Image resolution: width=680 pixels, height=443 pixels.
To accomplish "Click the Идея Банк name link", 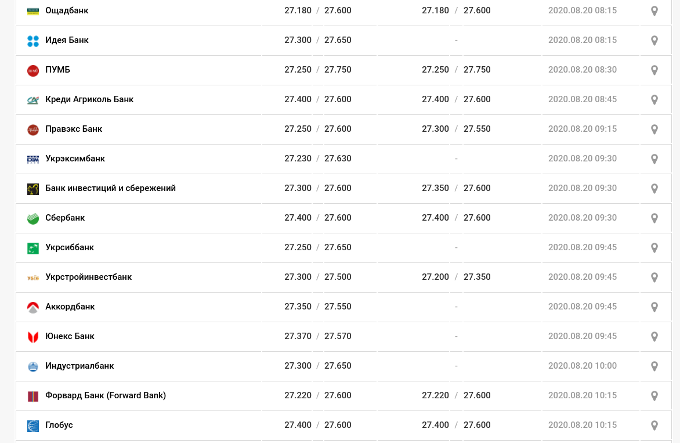I will click(67, 40).
